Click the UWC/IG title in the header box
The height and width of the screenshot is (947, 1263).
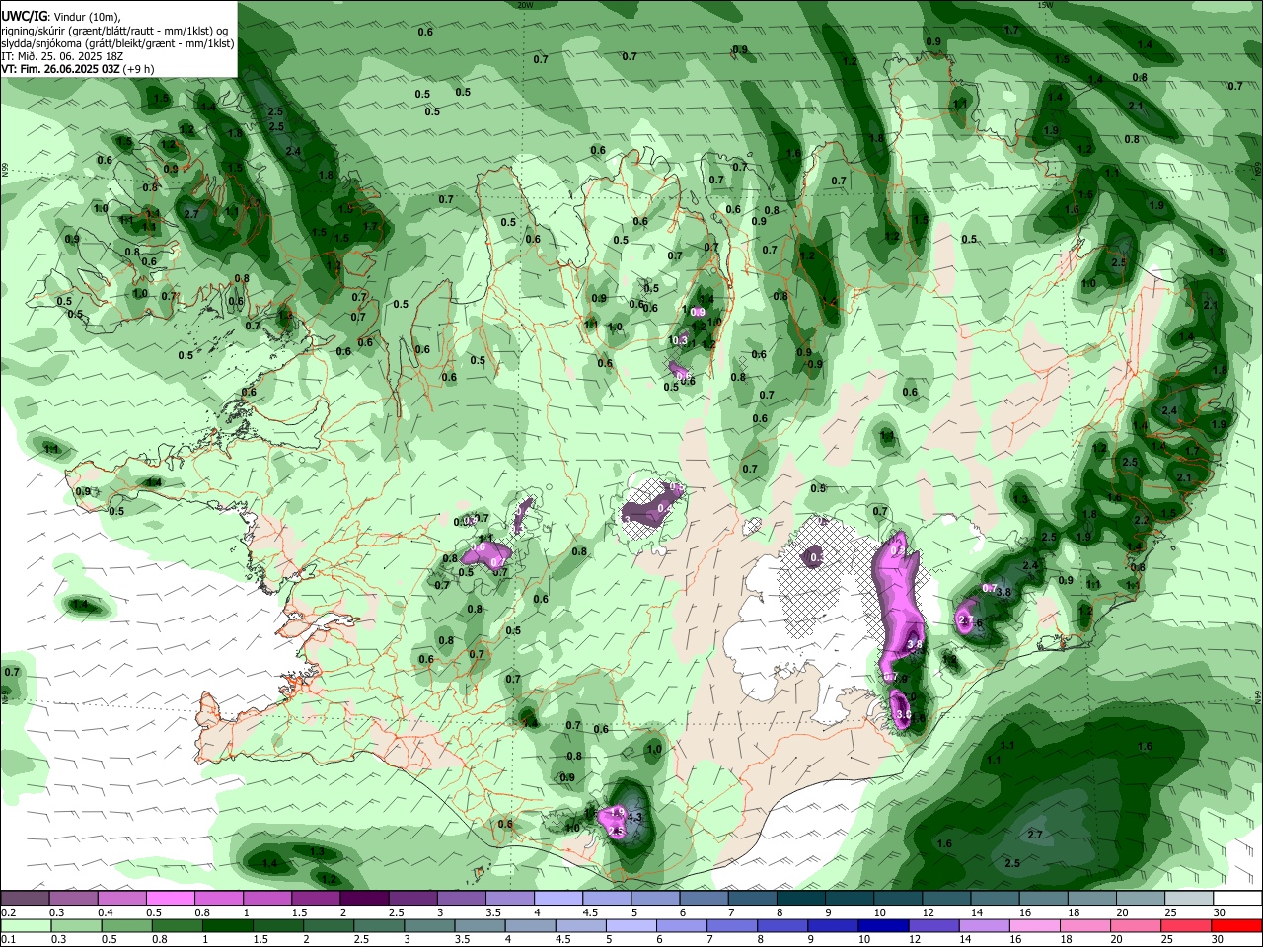tap(24, 16)
